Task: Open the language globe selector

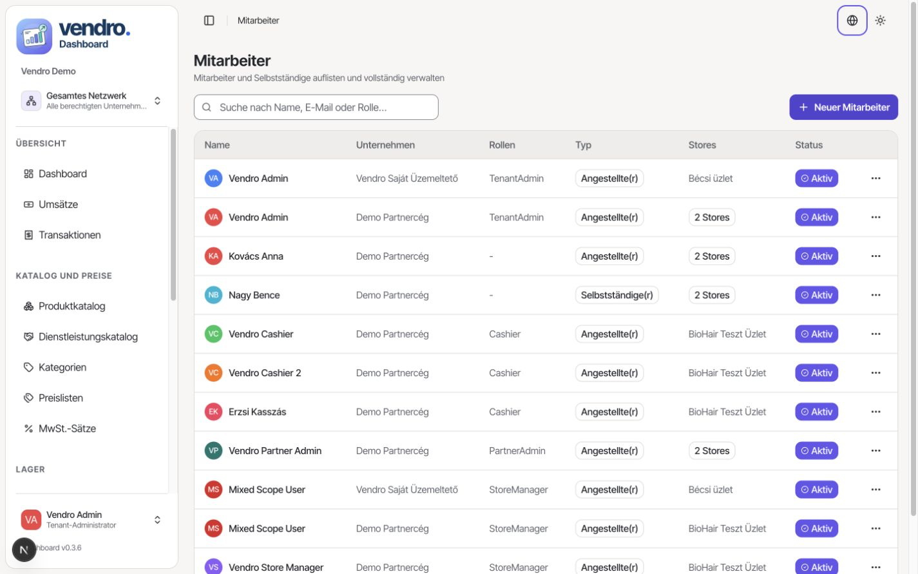Action: (852, 21)
